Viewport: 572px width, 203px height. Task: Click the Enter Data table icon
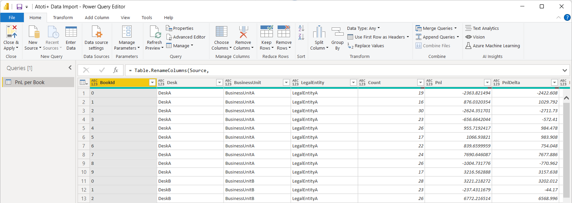tap(71, 32)
